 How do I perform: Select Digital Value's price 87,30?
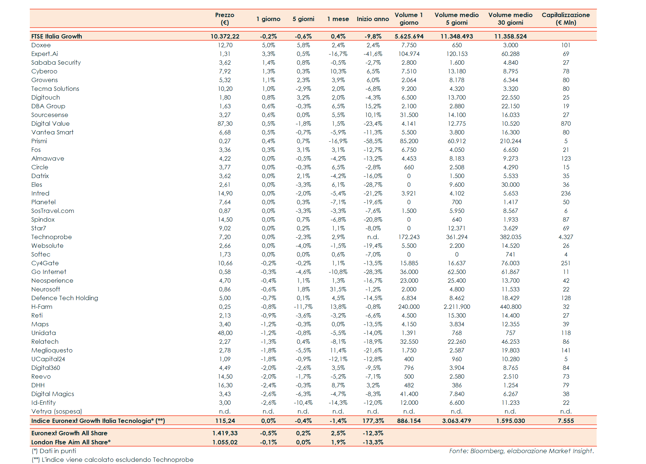(225, 124)
